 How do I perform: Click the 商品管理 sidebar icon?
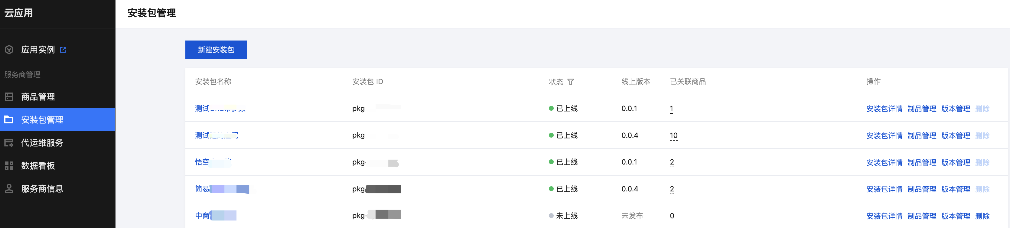[x=9, y=97]
